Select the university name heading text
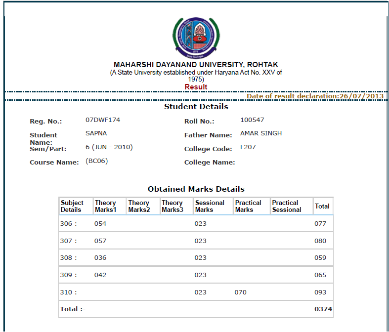 [x=196, y=65]
